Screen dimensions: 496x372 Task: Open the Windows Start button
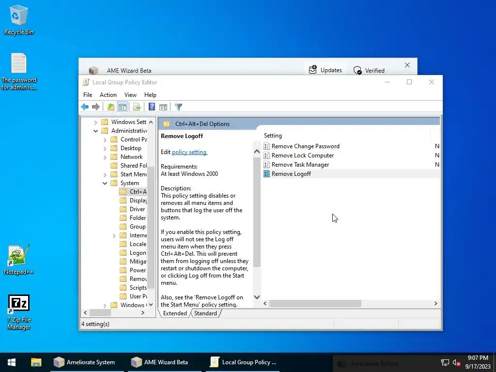pos(12,362)
